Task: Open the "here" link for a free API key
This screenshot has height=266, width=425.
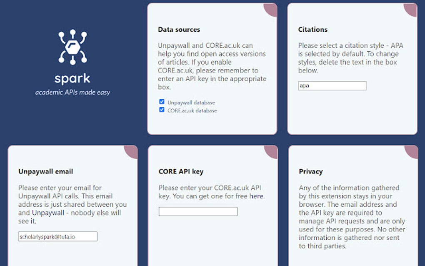Action: 256,196
